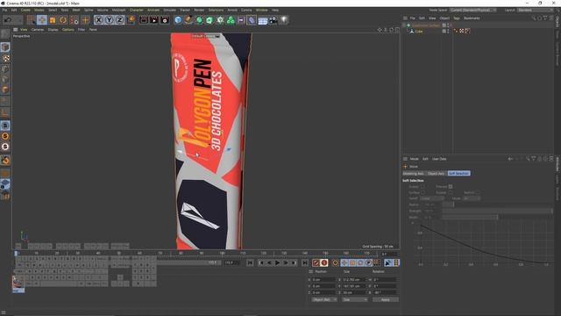Click the blue Cube primitive icon
The image size is (561, 316).
[x=178, y=20]
